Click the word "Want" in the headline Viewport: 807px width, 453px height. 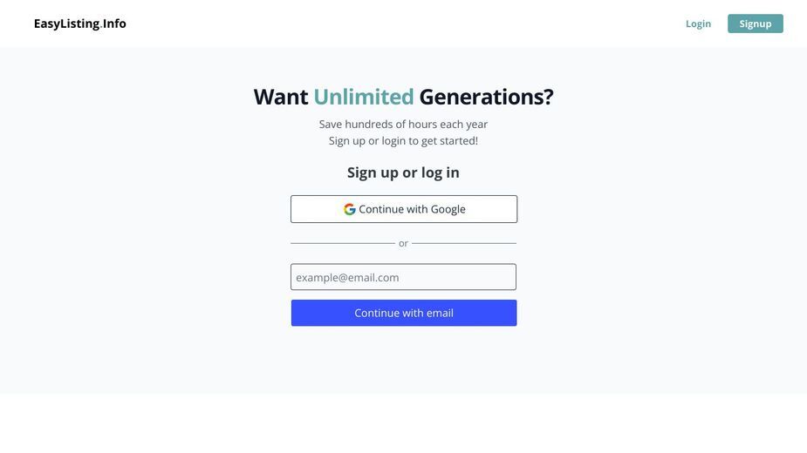tap(281, 97)
